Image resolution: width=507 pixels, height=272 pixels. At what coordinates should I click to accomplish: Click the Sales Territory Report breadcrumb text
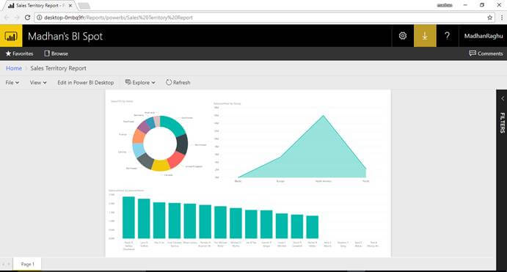tap(58, 68)
